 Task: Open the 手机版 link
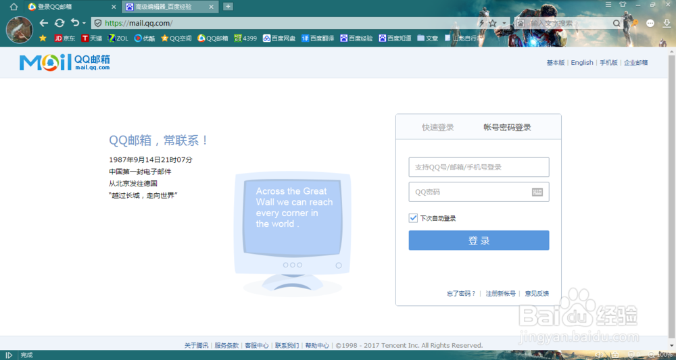[608, 63]
